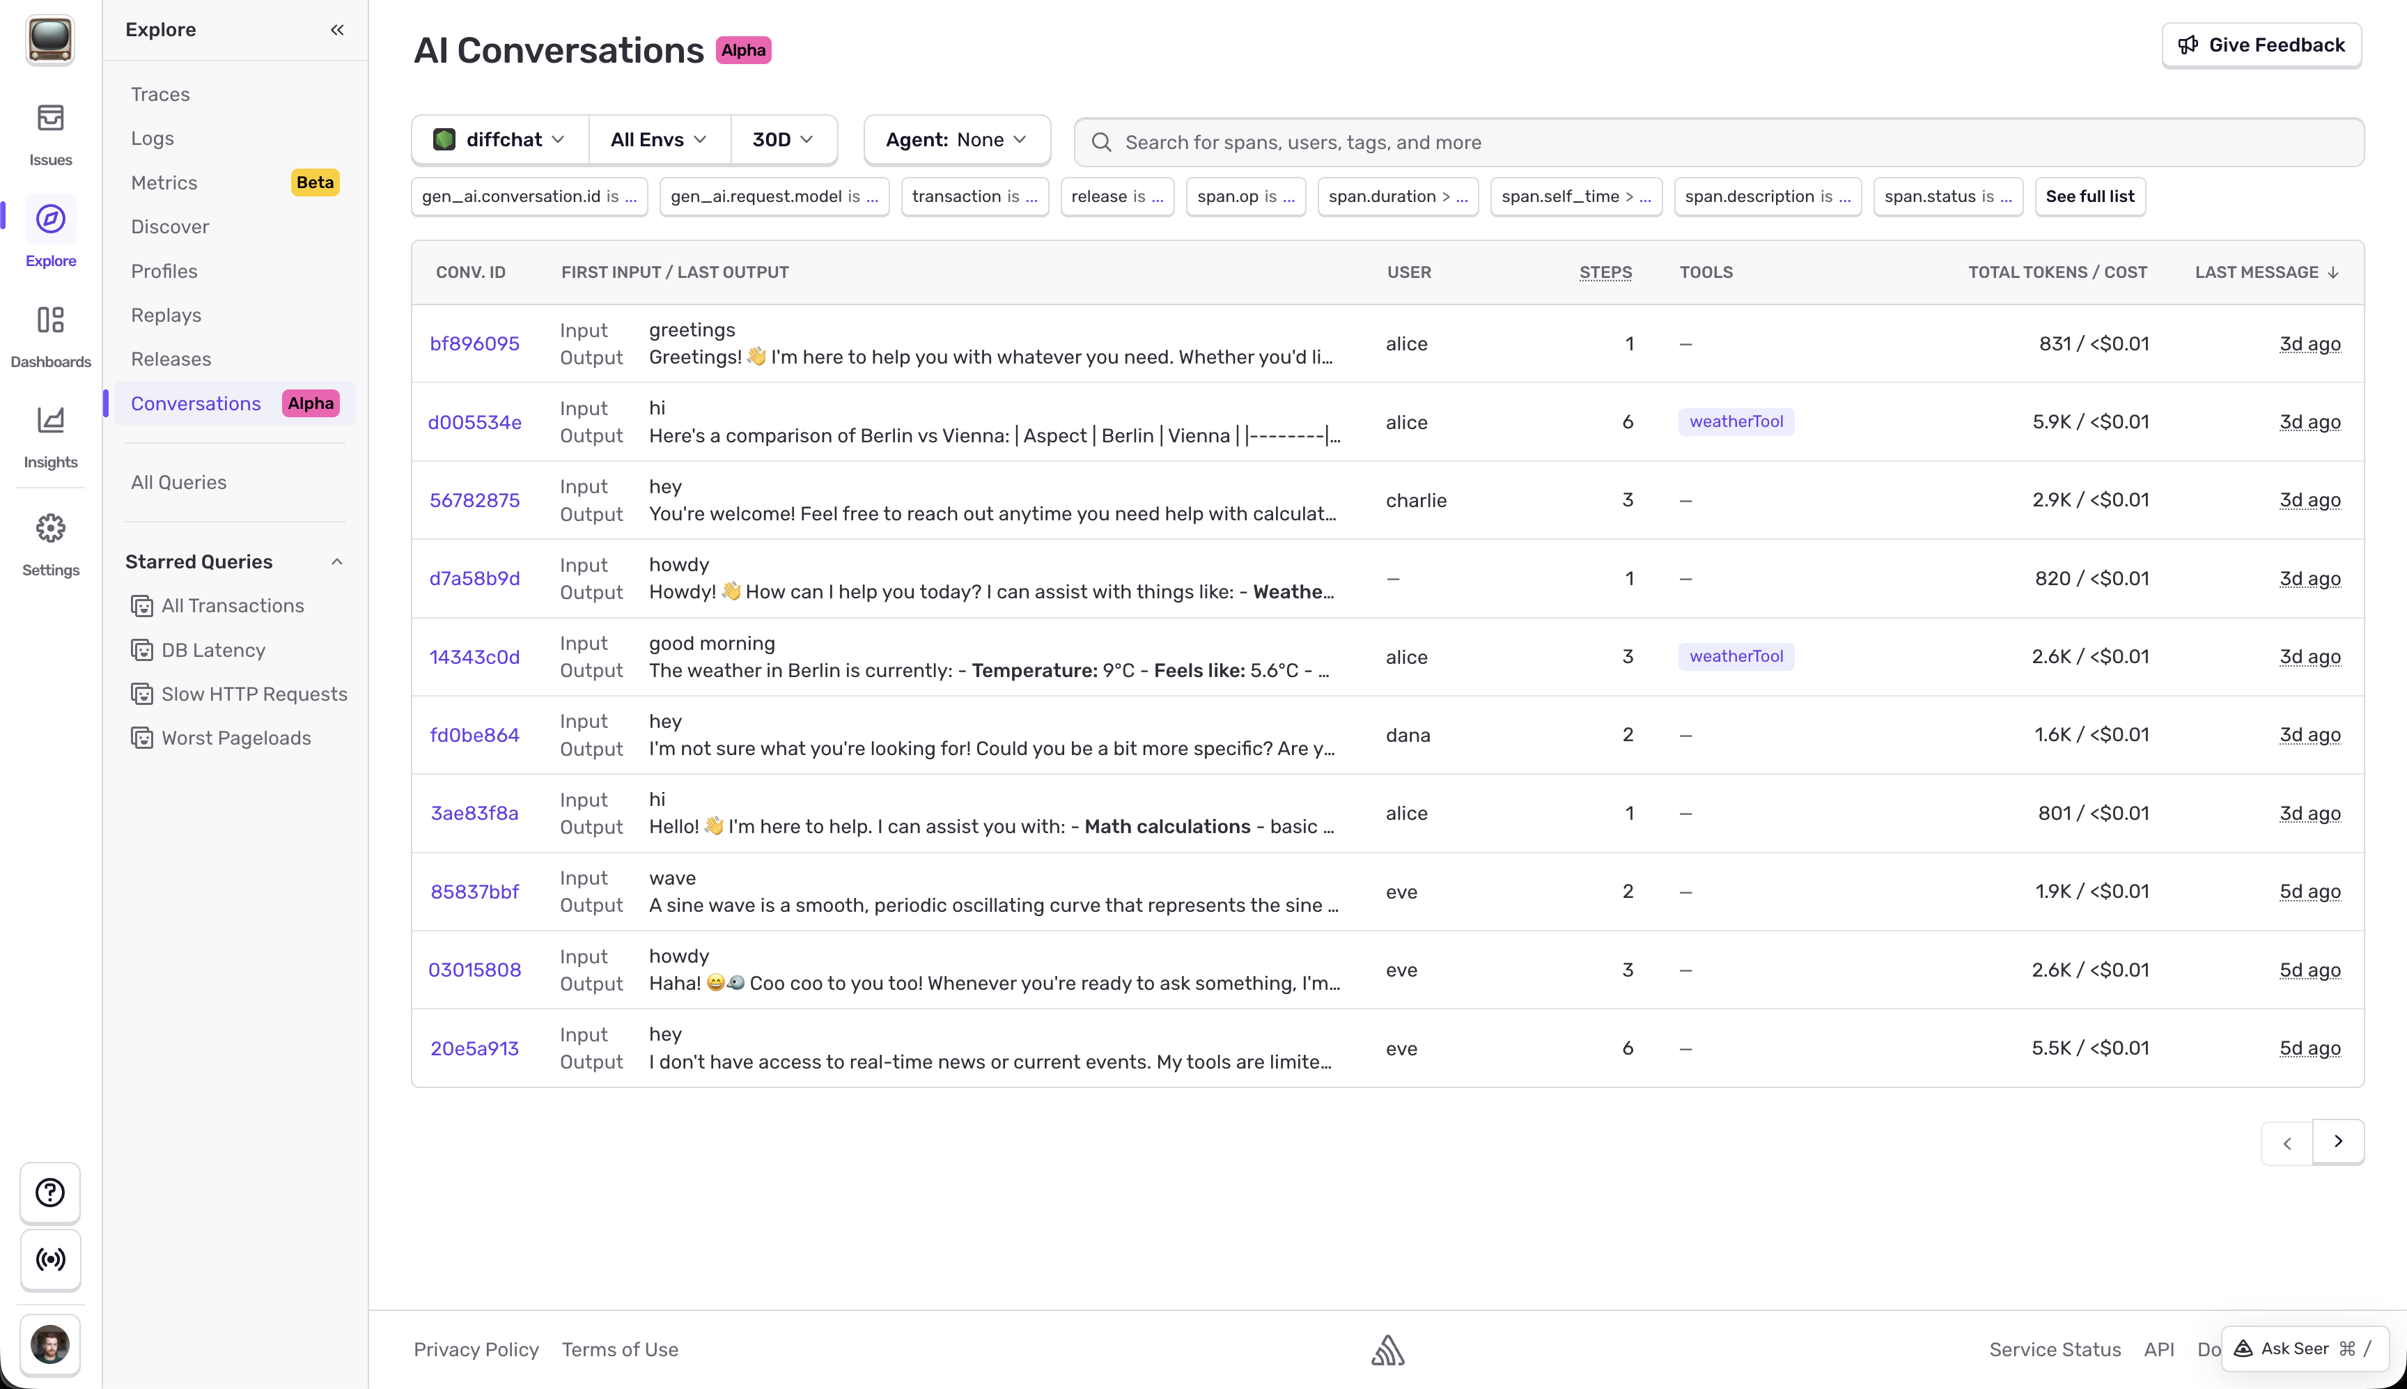Click the '5d ago' timestamp in row 03015808

tap(2309, 970)
